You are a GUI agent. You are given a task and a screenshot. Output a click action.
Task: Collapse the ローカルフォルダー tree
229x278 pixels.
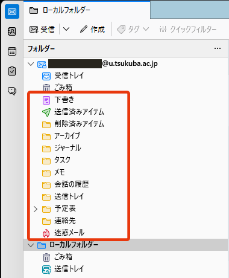point(31,245)
